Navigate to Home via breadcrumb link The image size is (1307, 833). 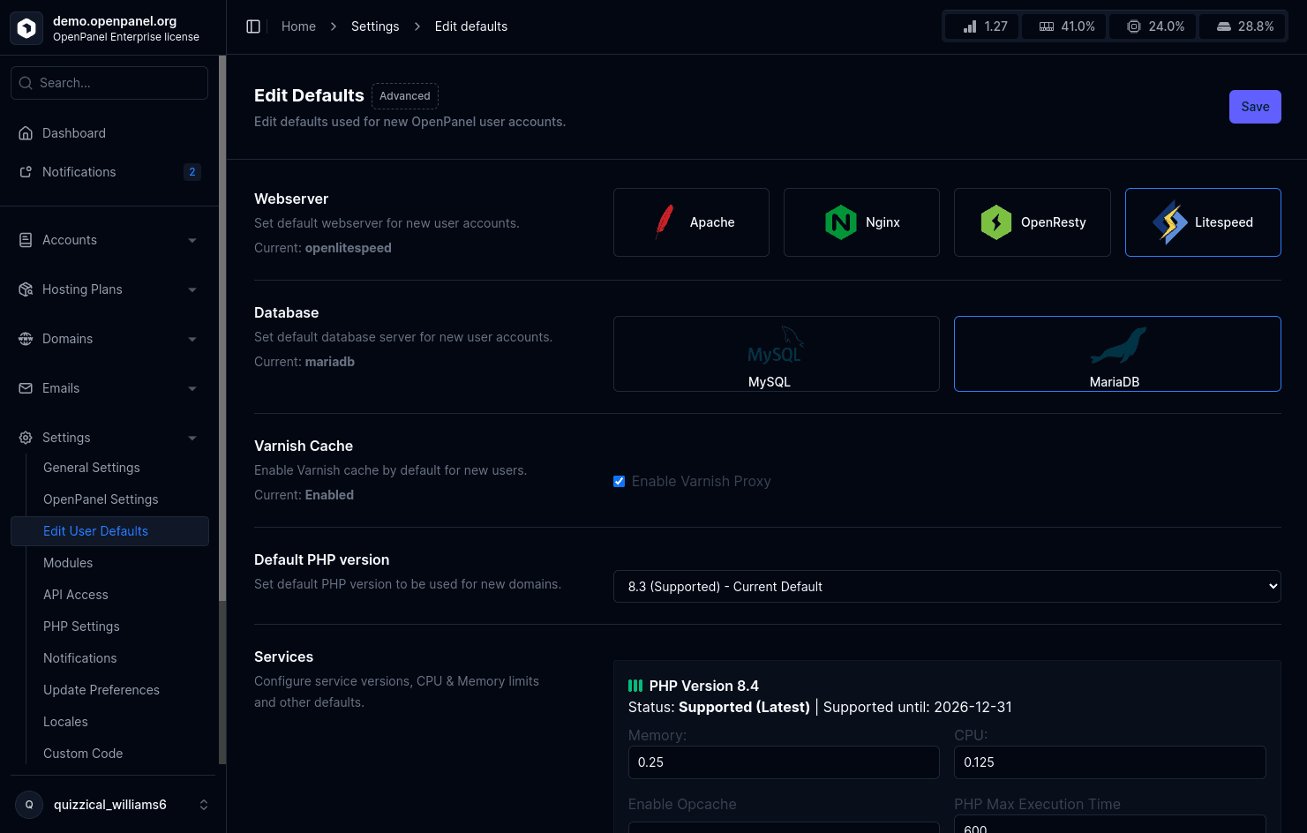[297, 26]
